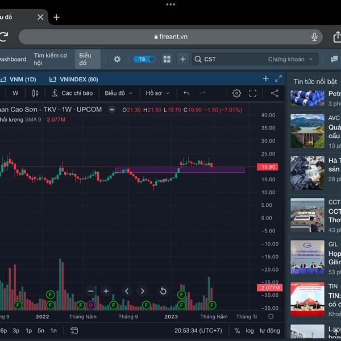Open Tìm kiếm cơ hội tab
The height and width of the screenshot is (341, 341).
coord(51,59)
